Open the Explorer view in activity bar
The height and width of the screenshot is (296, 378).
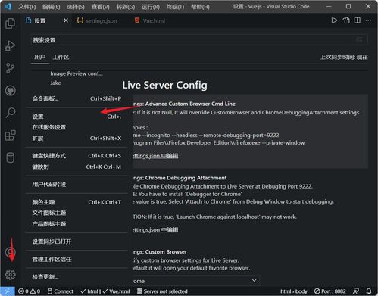(10, 23)
